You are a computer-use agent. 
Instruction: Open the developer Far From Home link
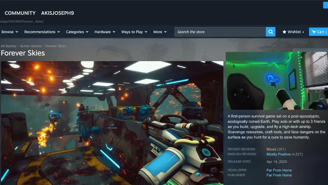tap(279, 170)
